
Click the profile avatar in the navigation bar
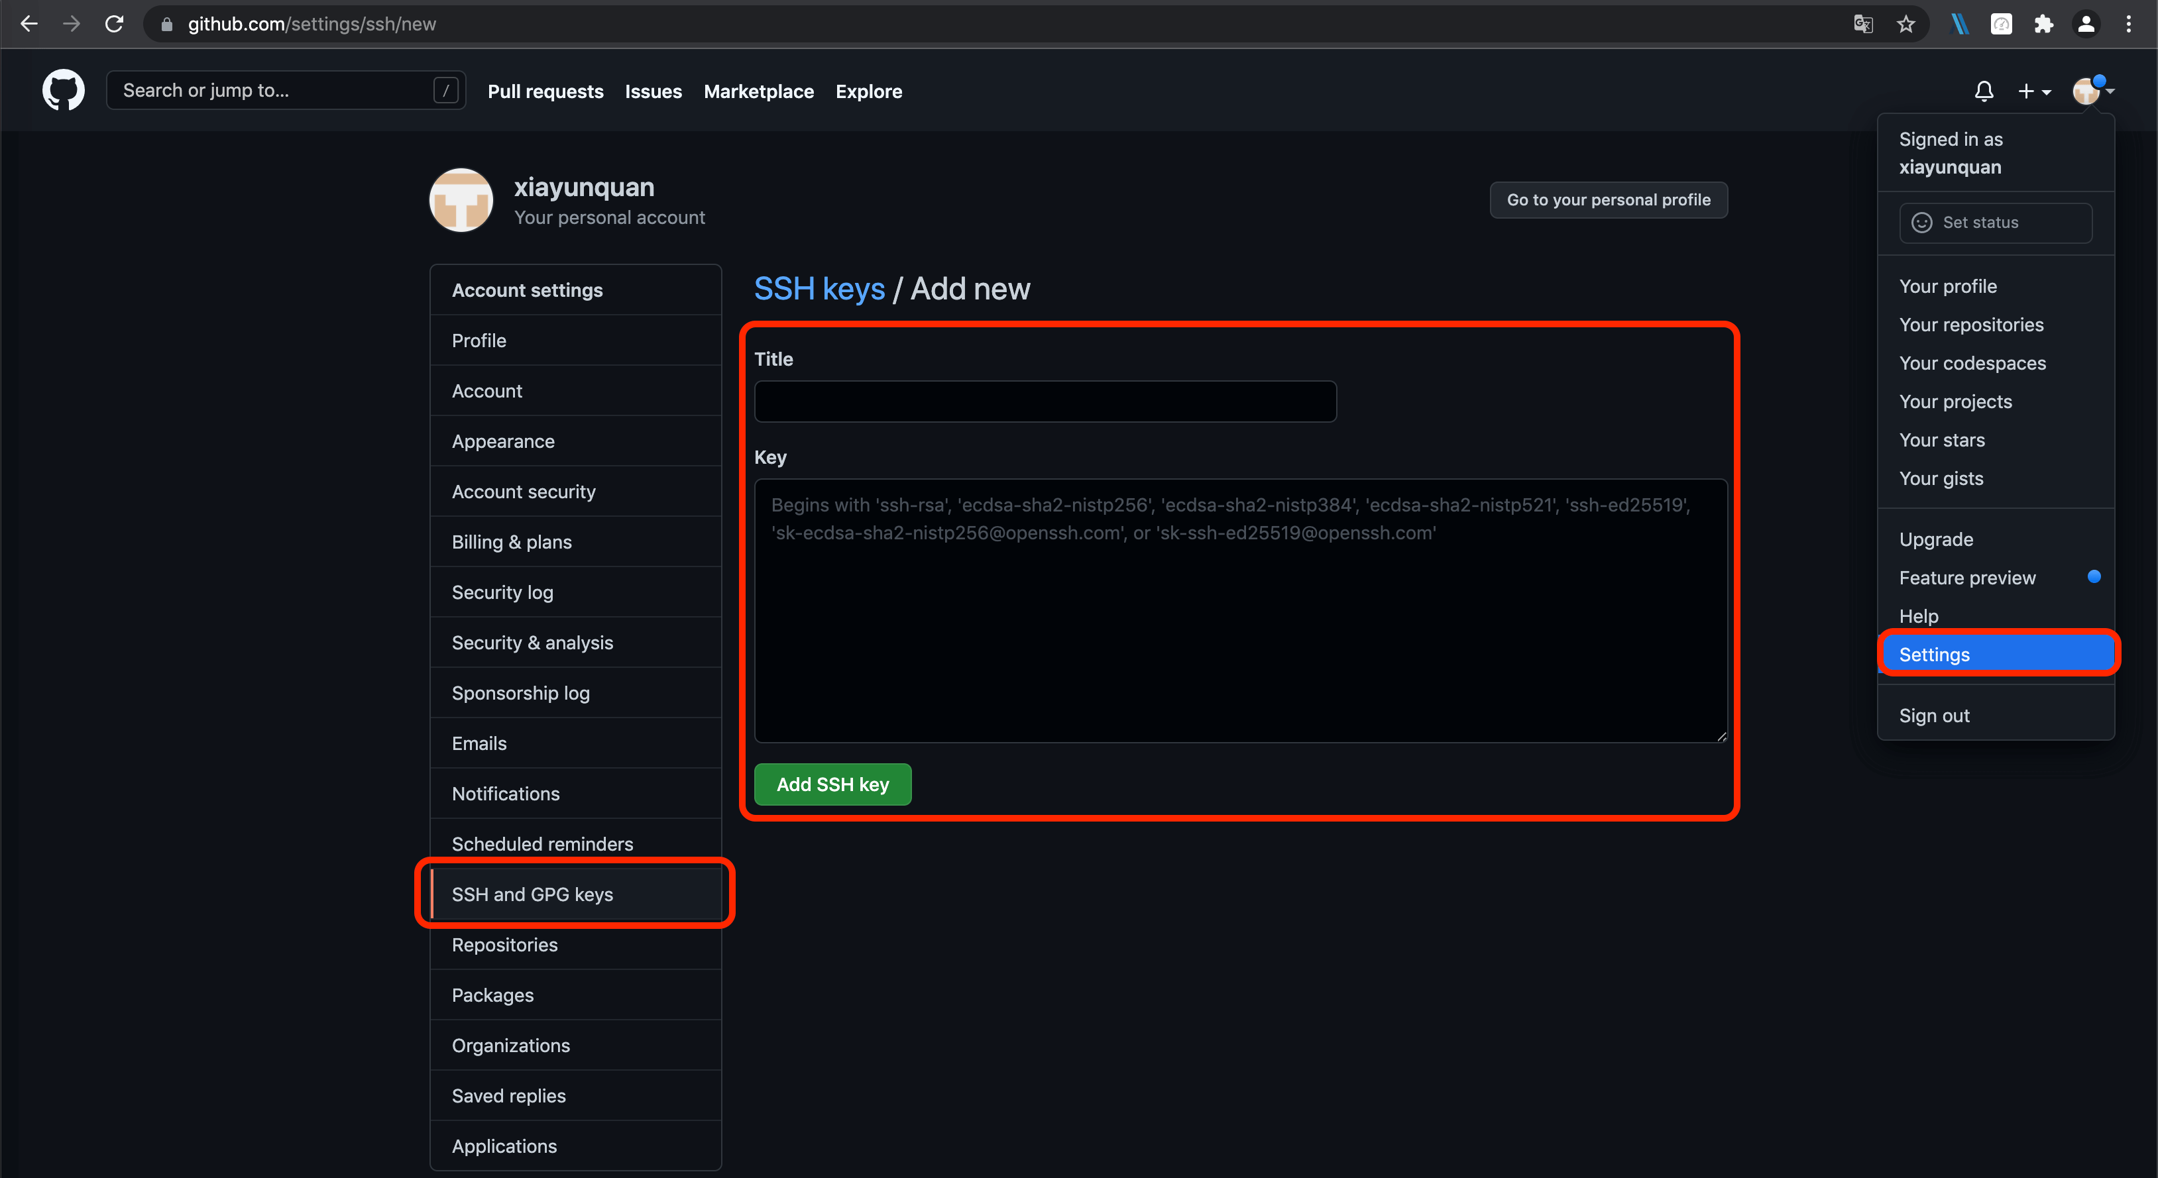click(2086, 90)
